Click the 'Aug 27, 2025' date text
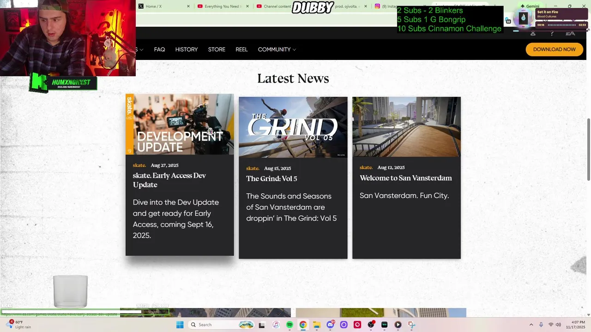 click(164, 165)
